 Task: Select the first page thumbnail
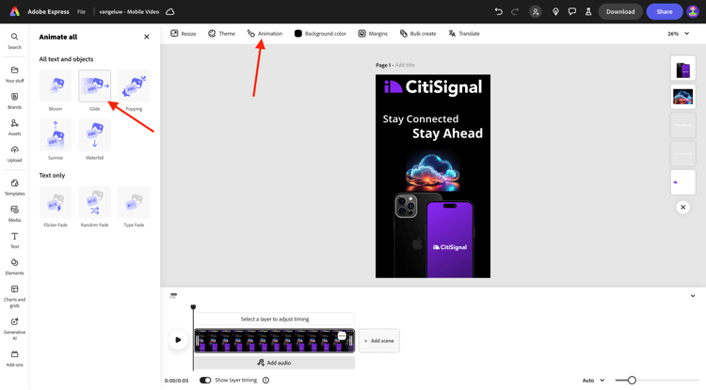(683, 69)
